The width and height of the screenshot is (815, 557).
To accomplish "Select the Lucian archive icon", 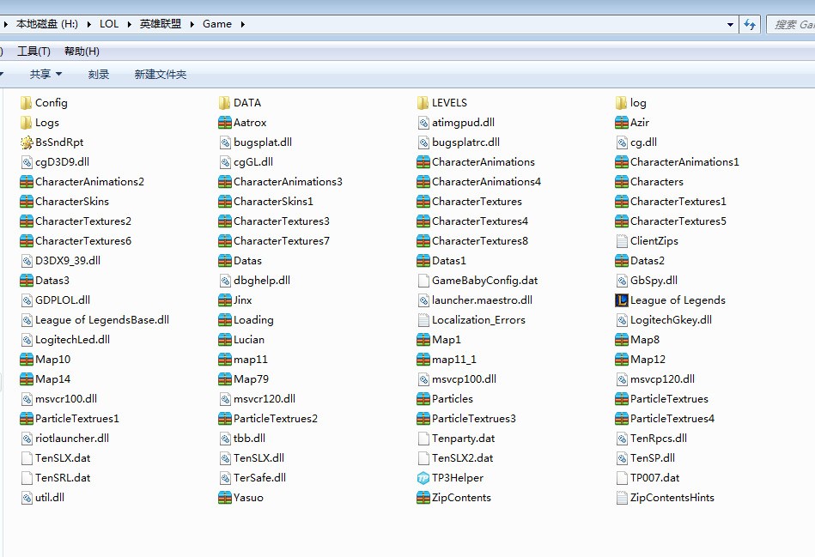I will (x=224, y=340).
